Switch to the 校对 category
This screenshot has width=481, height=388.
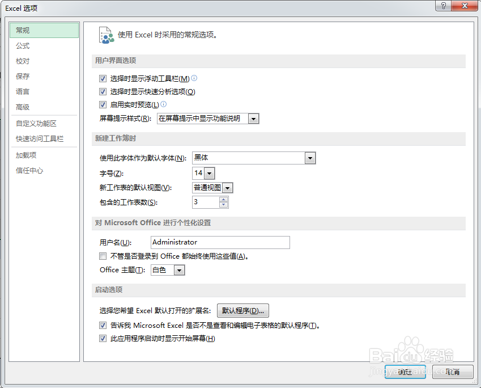[x=44, y=61]
